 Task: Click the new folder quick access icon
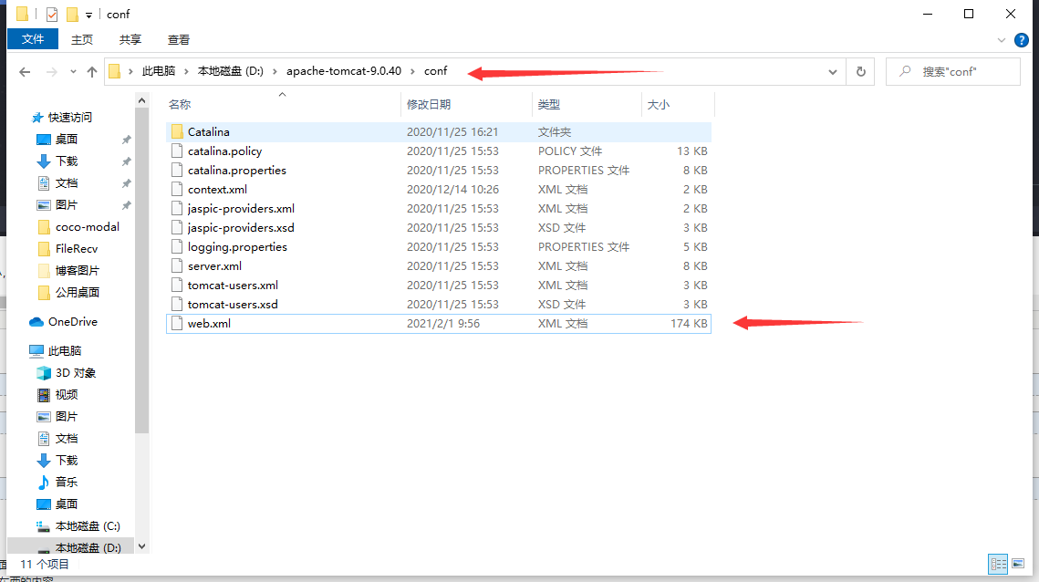click(x=72, y=14)
